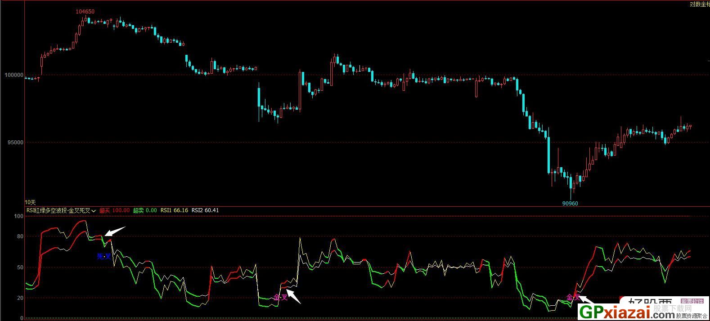Click the RSI红绿多空波段-金叉死叉 indicator title
The width and height of the screenshot is (710, 321).
[58, 210]
